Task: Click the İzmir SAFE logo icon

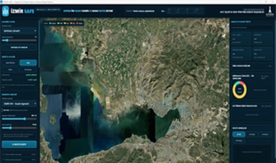Action: click(x=5, y=11)
